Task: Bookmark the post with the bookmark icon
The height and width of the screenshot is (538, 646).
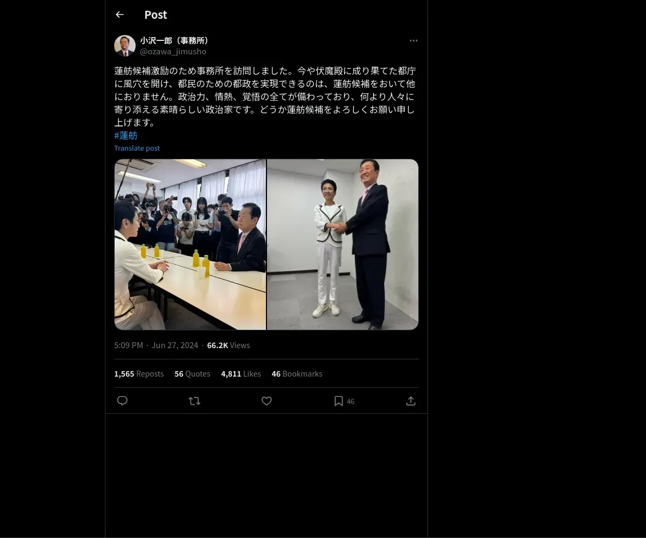Action: click(x=339, y=401)
